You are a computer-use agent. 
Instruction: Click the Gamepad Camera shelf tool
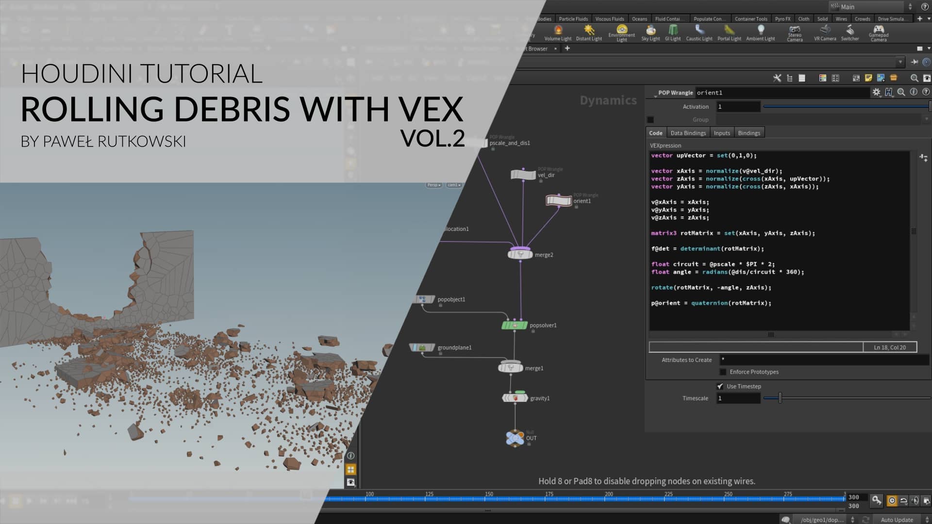coord(879,32)
